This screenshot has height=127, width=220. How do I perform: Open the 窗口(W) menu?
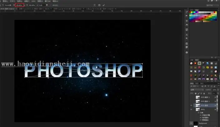tap(48, 1)
